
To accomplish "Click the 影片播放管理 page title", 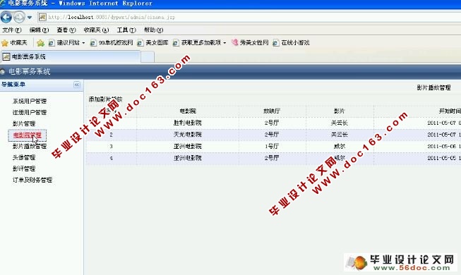I will [x=433, y=87].
